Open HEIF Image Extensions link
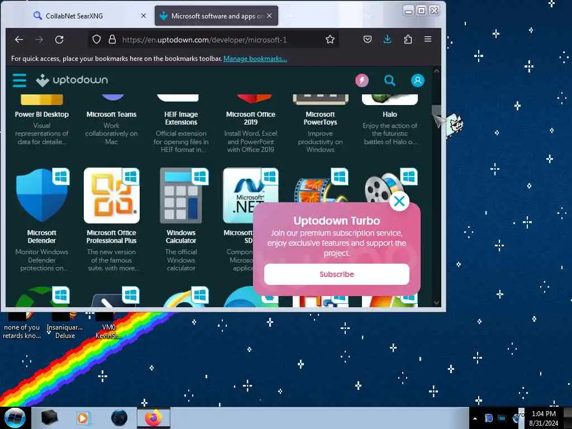This screenshot has width=572, height=429. 181,118
